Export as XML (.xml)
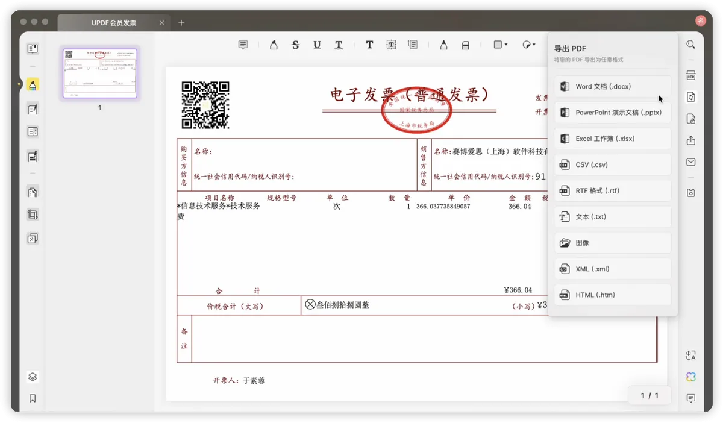723x423 pixels. click(x=613, y=269)
